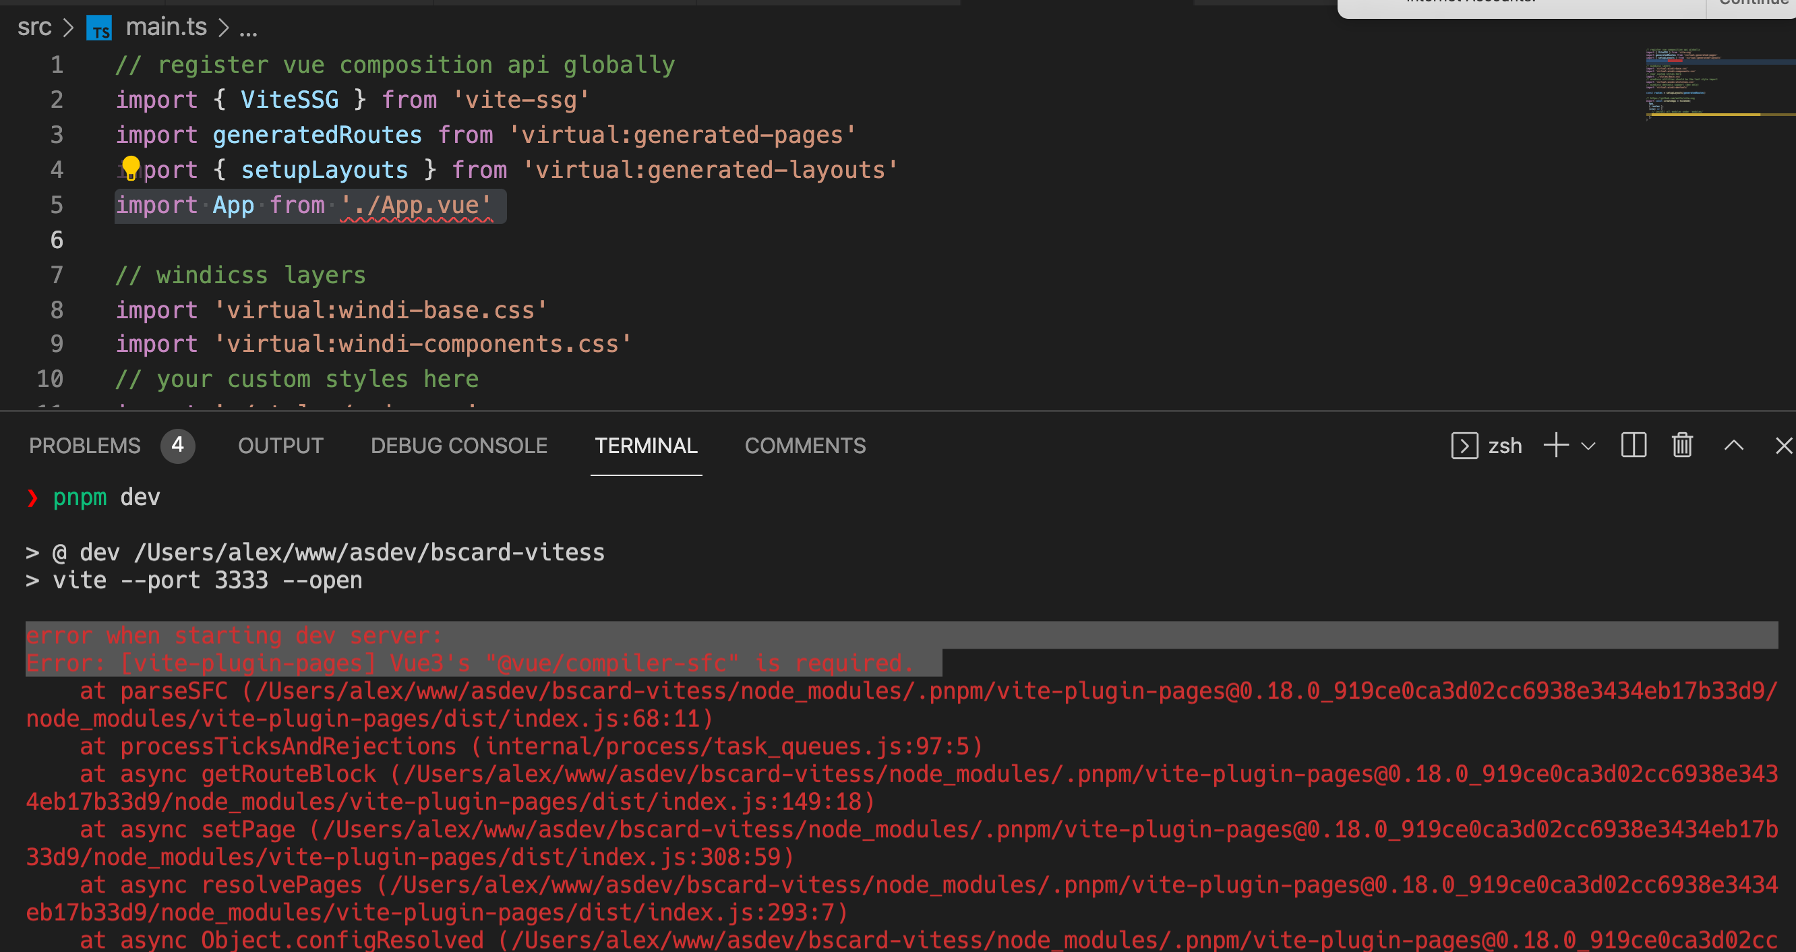Click line number 1 in the gutter
Screen dimensions: 1796x952
pos(57,65)
